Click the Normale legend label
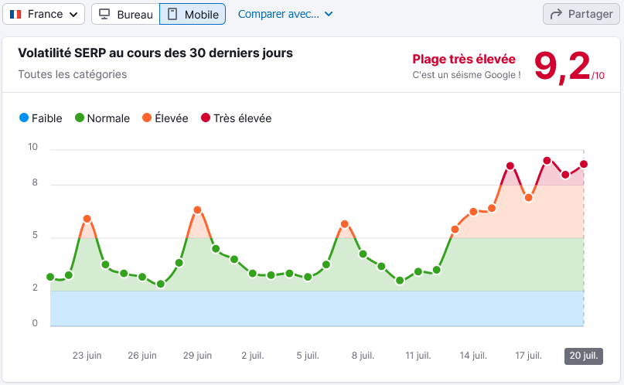 [x=108, y=118]
